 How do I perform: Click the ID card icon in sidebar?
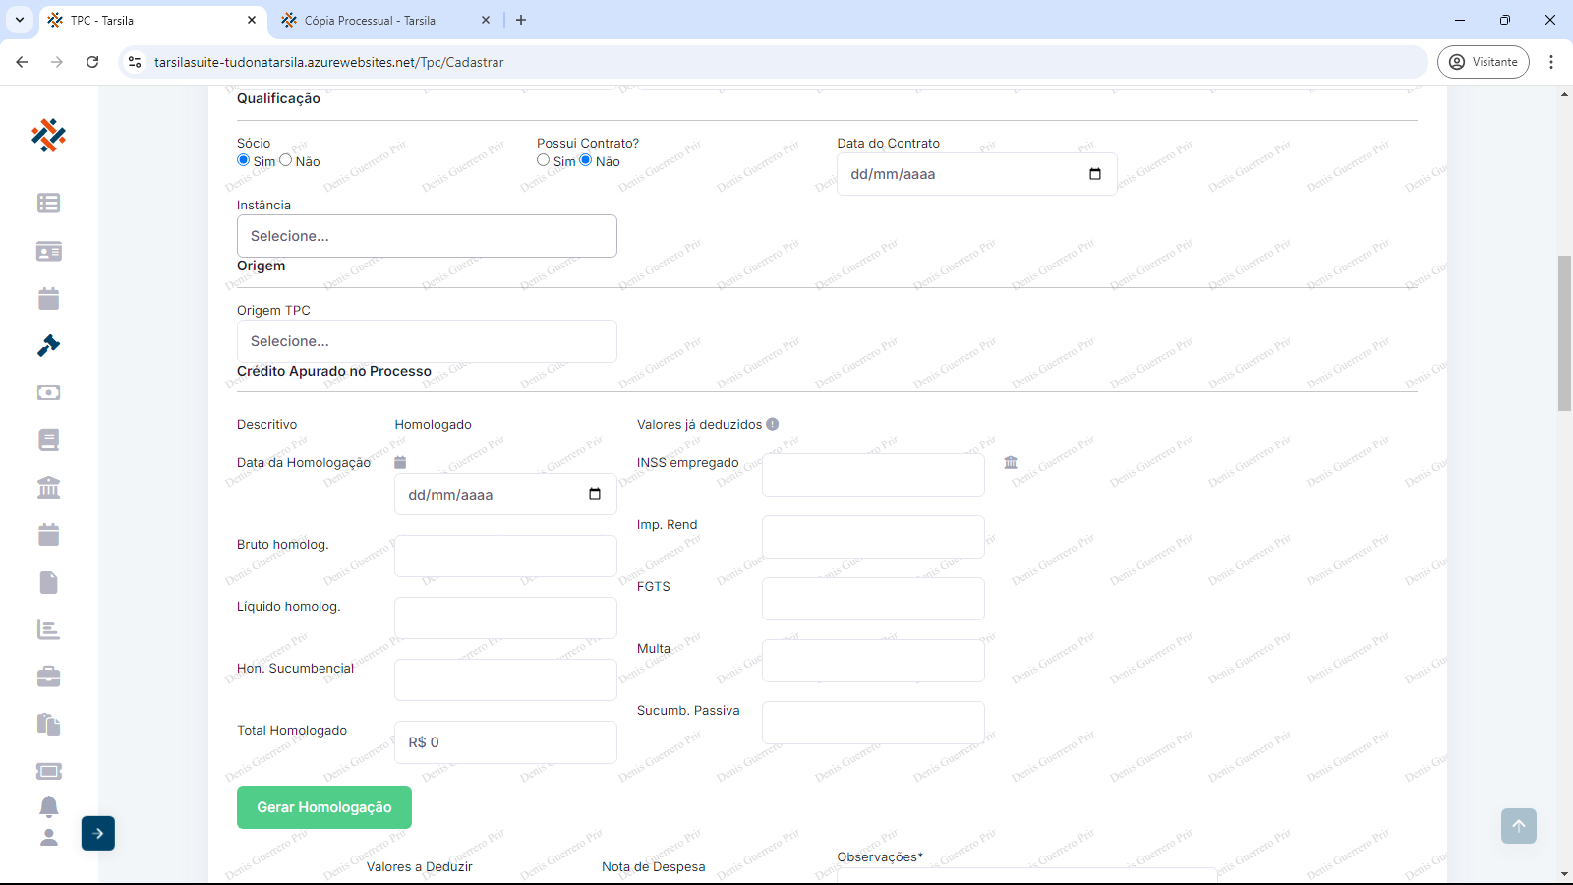48,251
